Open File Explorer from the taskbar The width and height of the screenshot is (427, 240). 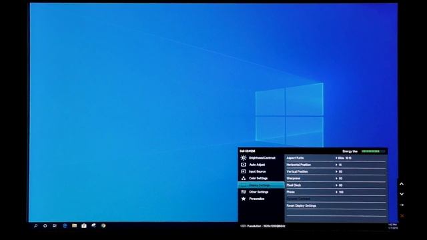74,225
